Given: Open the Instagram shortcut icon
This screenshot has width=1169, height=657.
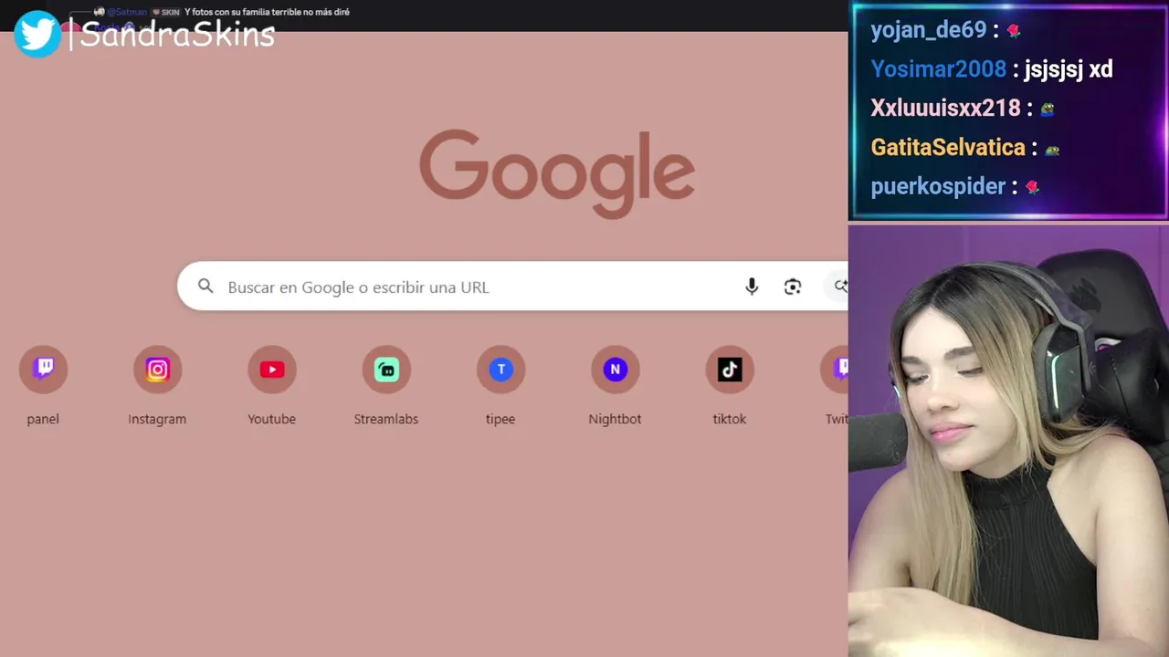Looking at the screenshot, I should tap(157, 369).
